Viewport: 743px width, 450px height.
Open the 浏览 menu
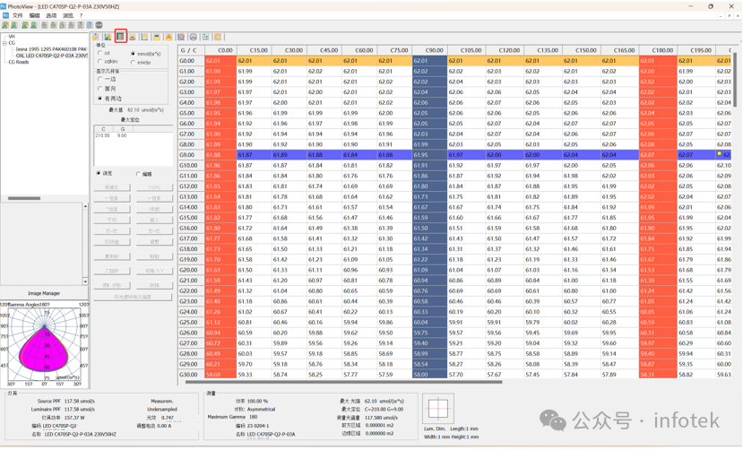pyautogui.click(x=68, y=15)
